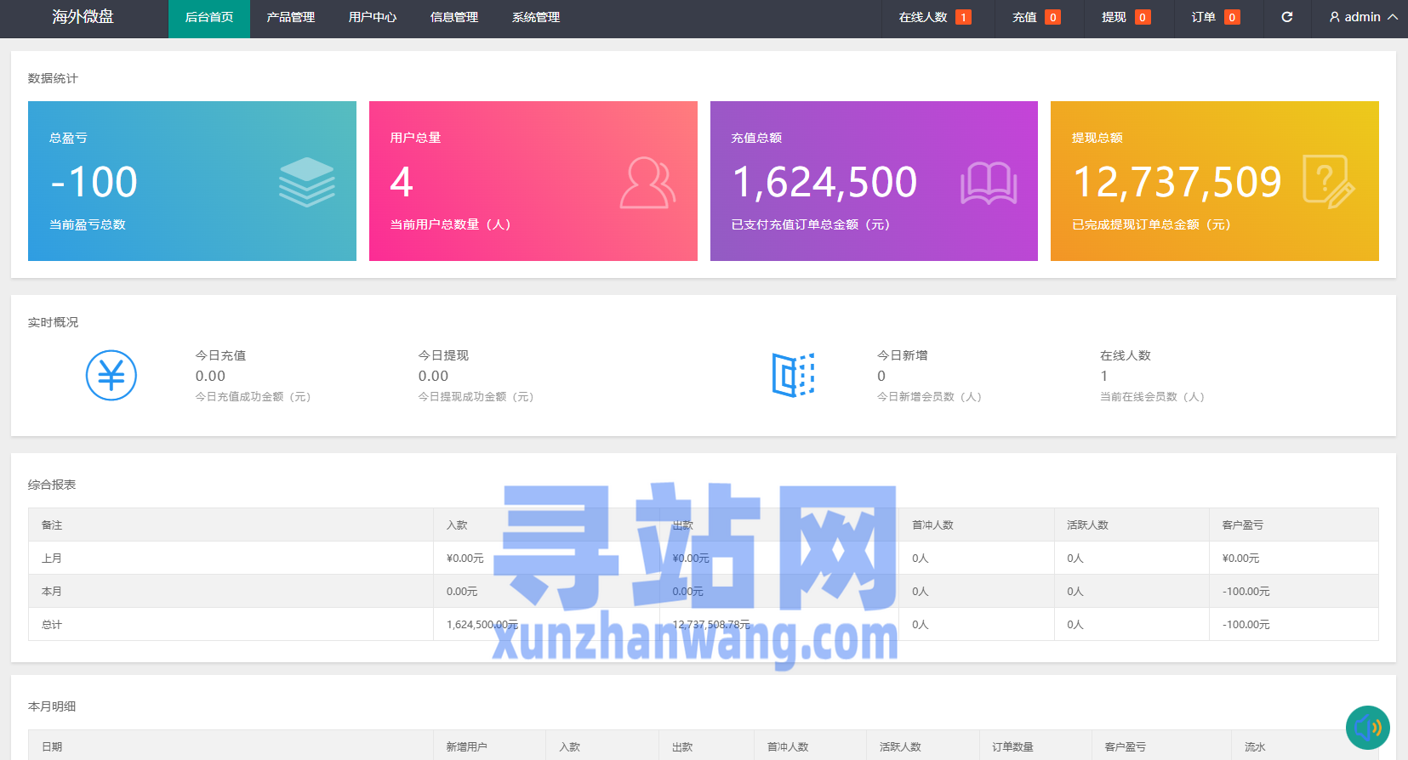This screenshot has width=1408, height=760.
Task: Click the 综合报表 section title
Action: (x=52, y=485)
